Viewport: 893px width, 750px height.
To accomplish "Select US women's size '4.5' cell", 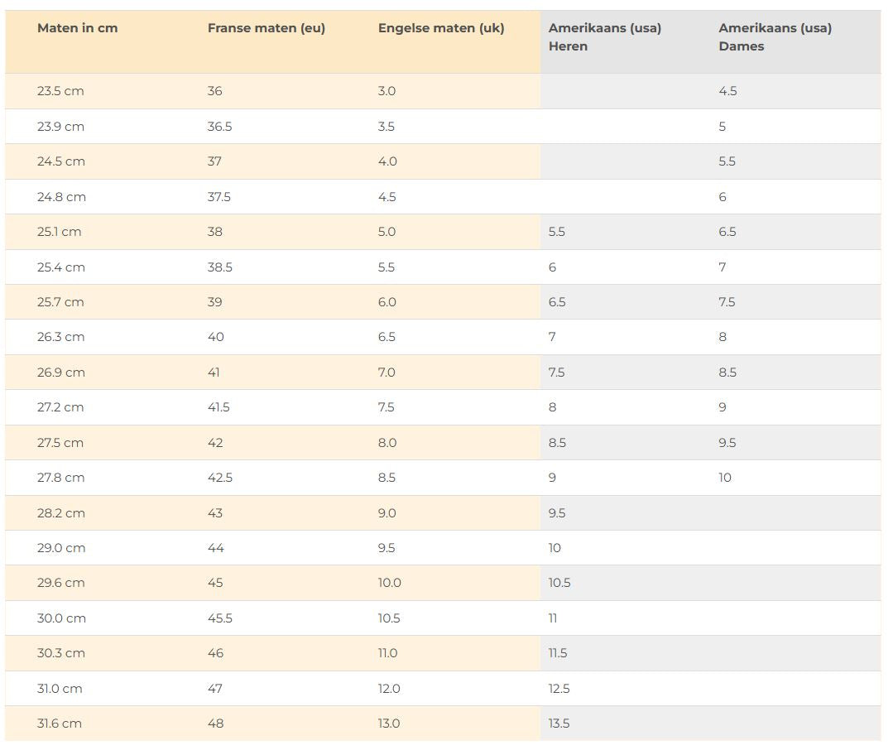I will [727, 91].
